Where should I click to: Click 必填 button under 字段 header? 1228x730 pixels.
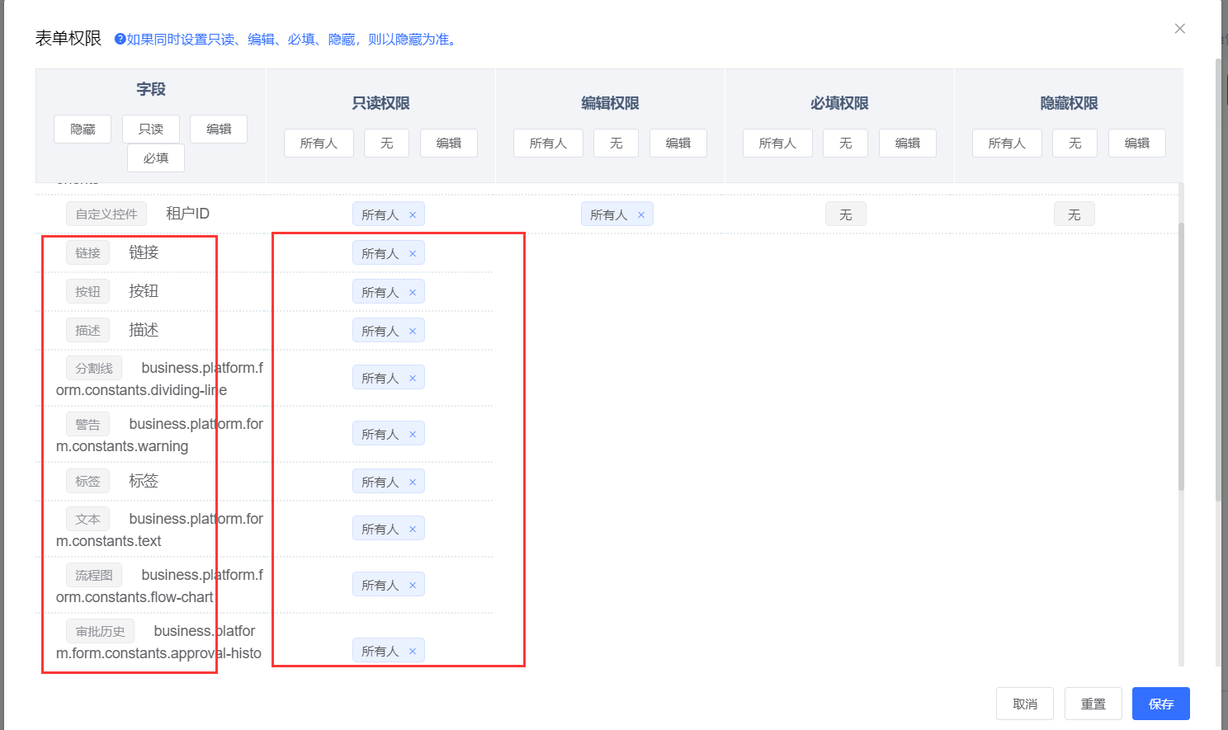tap(156, 158)
